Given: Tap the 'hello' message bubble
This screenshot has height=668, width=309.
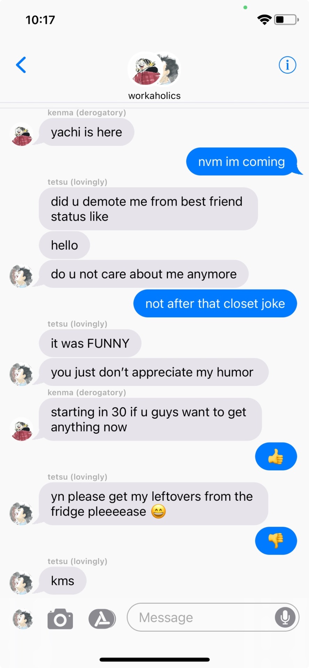Looking at the screenshot, I should [64, 245].
